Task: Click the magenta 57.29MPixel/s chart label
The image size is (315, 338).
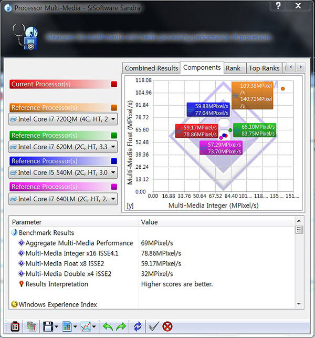Action: tap(221, 148)
